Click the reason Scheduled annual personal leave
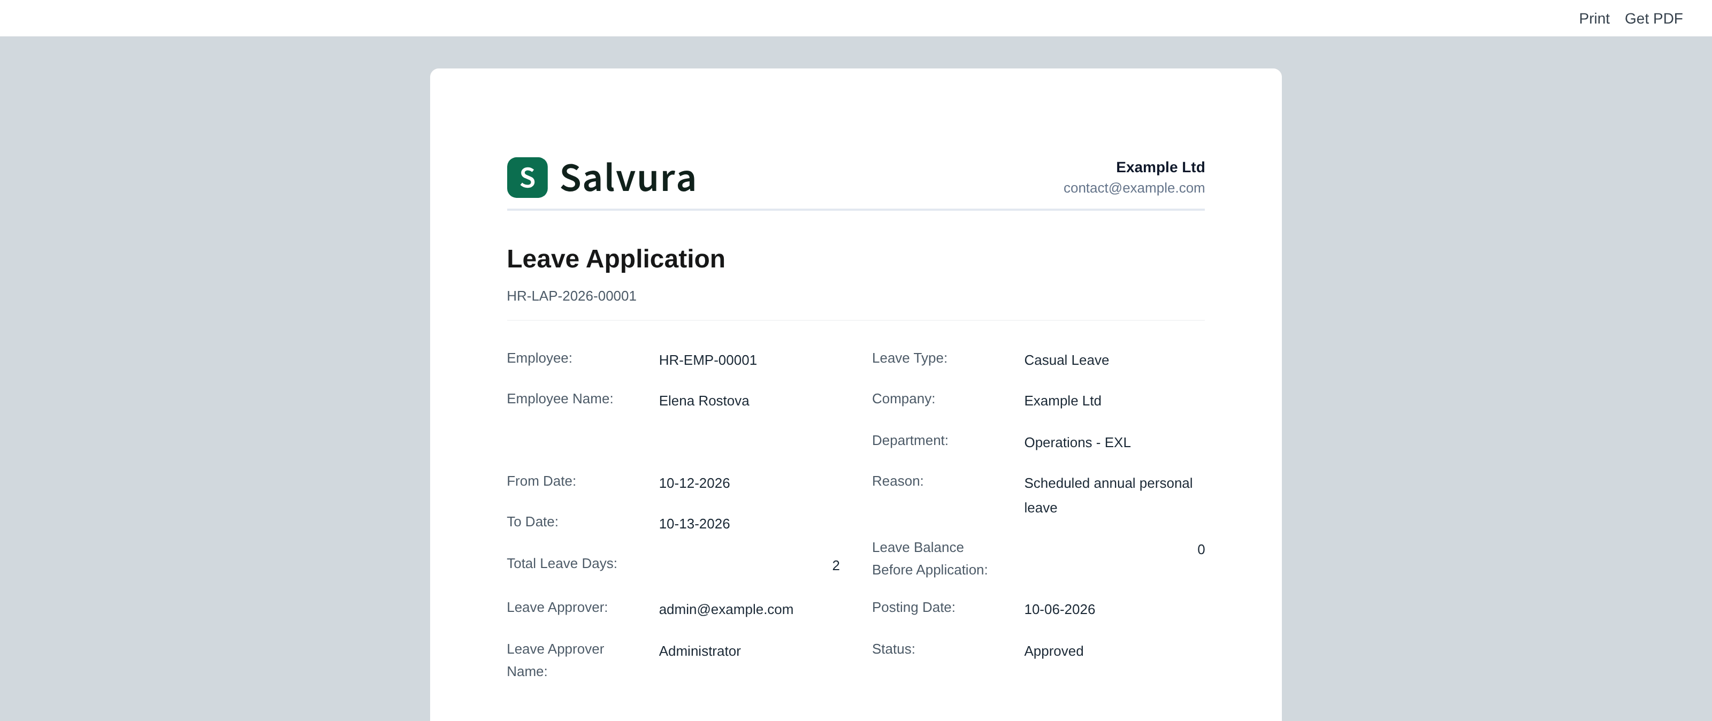Screen dimensions: 1712x721 pyautogui.click(x=1108, y=495)
